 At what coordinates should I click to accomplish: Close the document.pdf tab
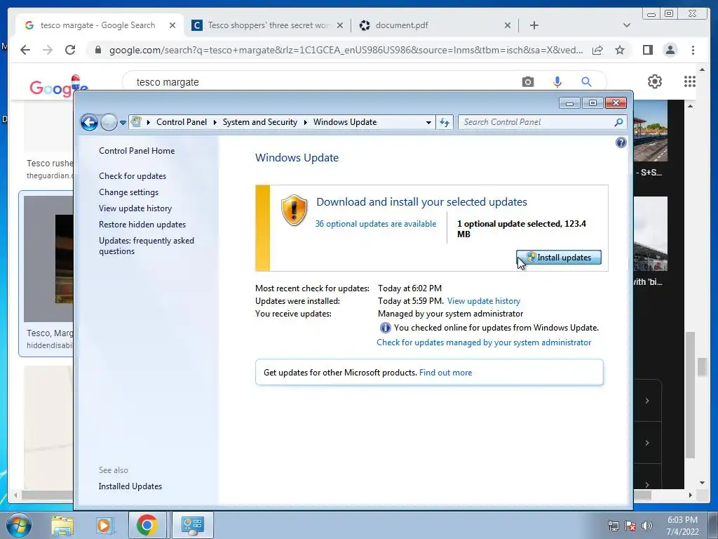coord(508,25)
